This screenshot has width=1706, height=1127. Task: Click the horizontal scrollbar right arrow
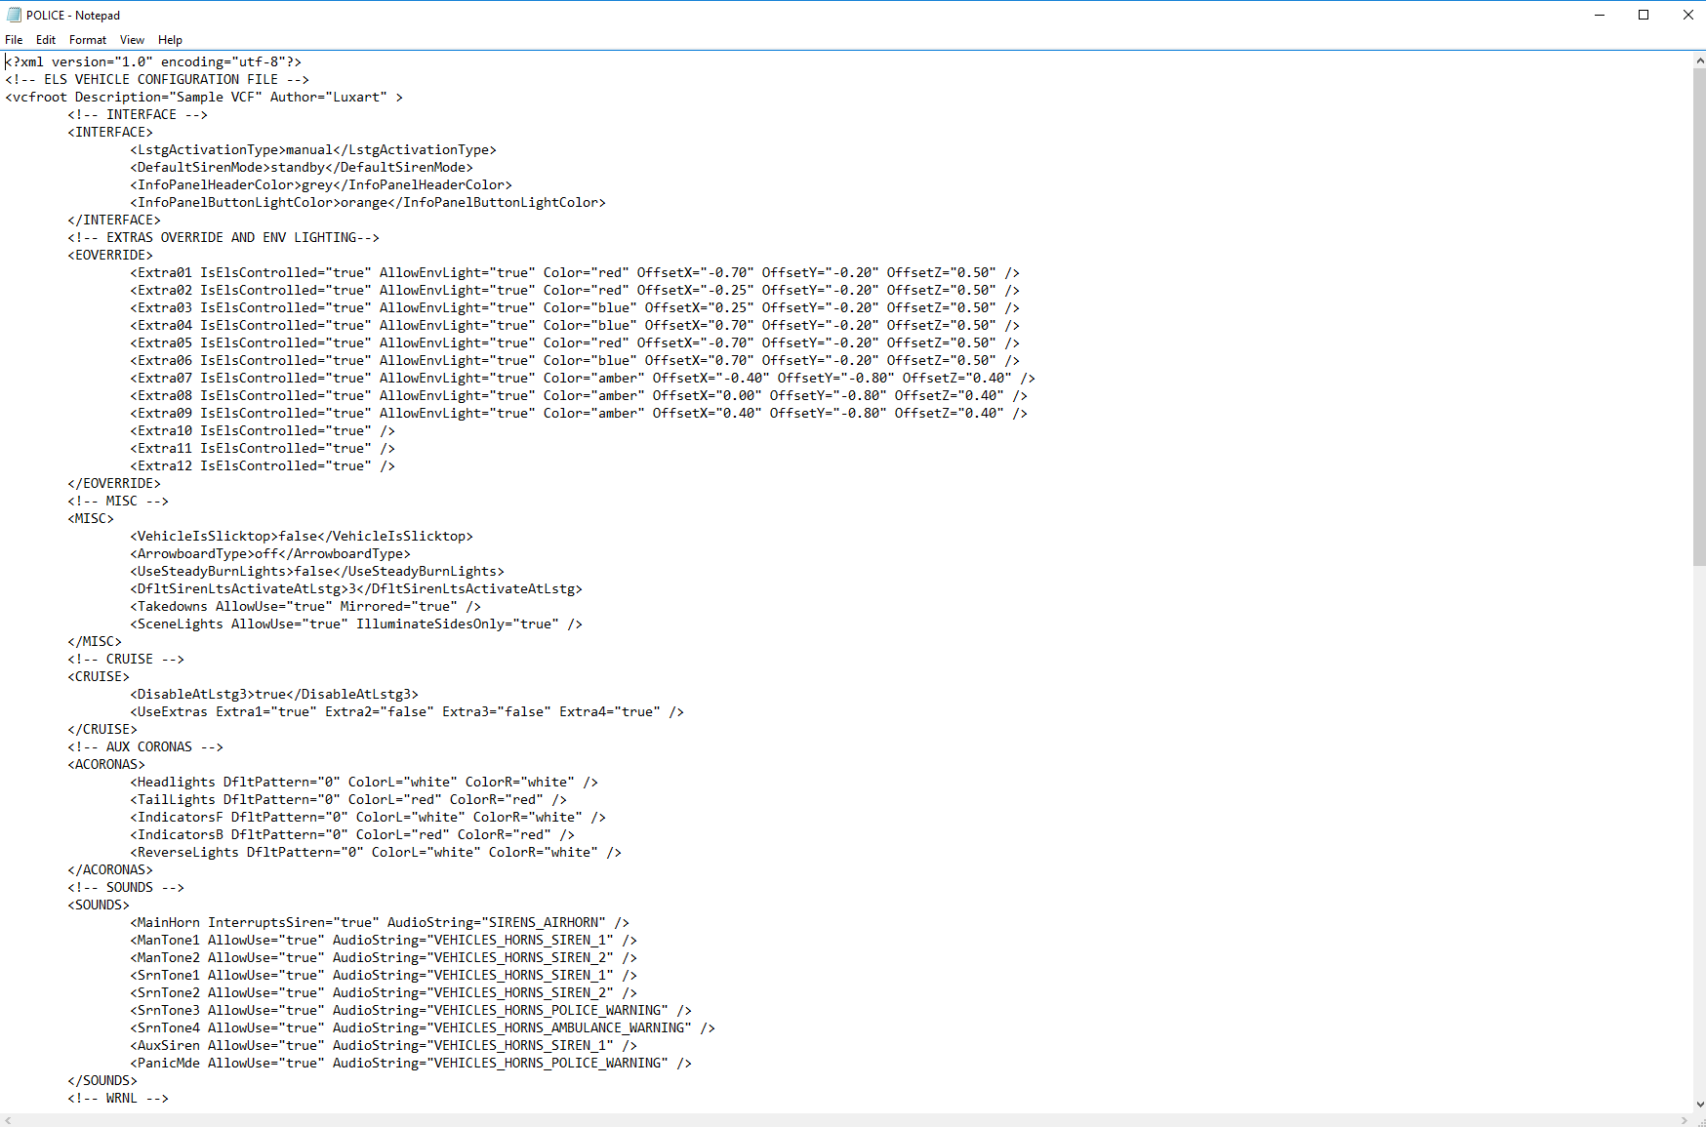[x=1685, y=1120]
